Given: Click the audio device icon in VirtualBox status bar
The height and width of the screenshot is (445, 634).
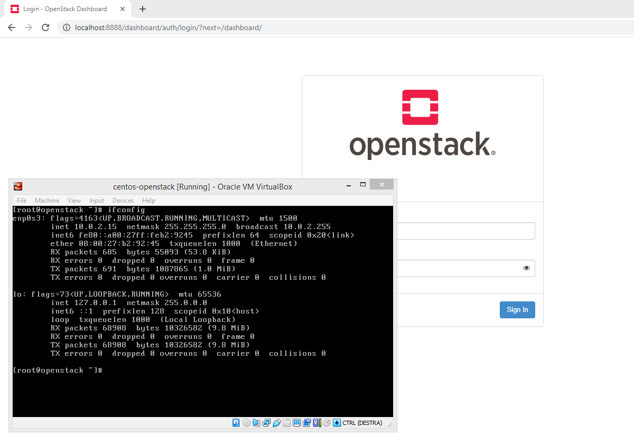Looking at the screenshot, I should pos(256,422).
